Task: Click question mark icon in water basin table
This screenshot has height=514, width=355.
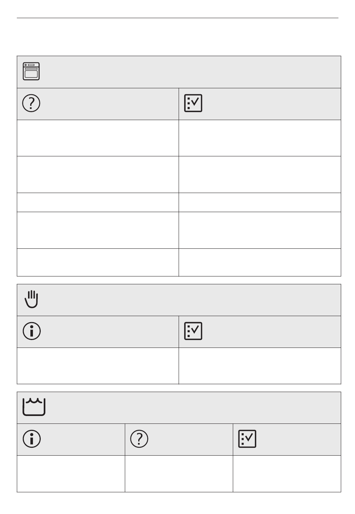Action: pyautogui.click(x=139, y=439)
